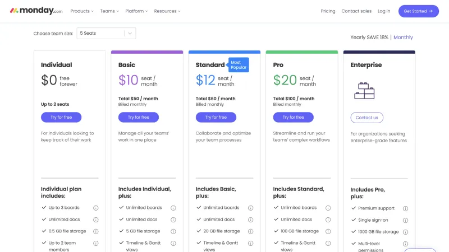This screenshot has height=252, width=449.
Task: Open info icon for Individual Unlimited docs
Action: tap(96, 220)
